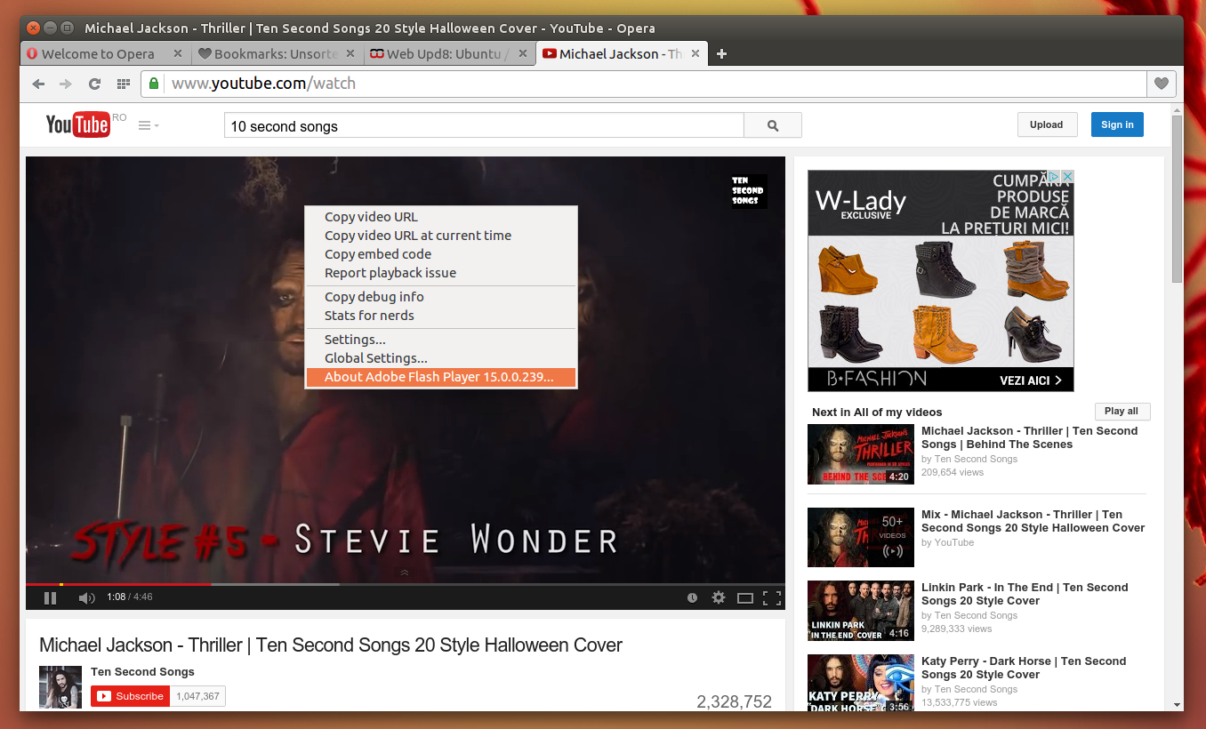The image size is (1206, 729).
Task: Click the green secure padlock icon
Action: point(154,84)
